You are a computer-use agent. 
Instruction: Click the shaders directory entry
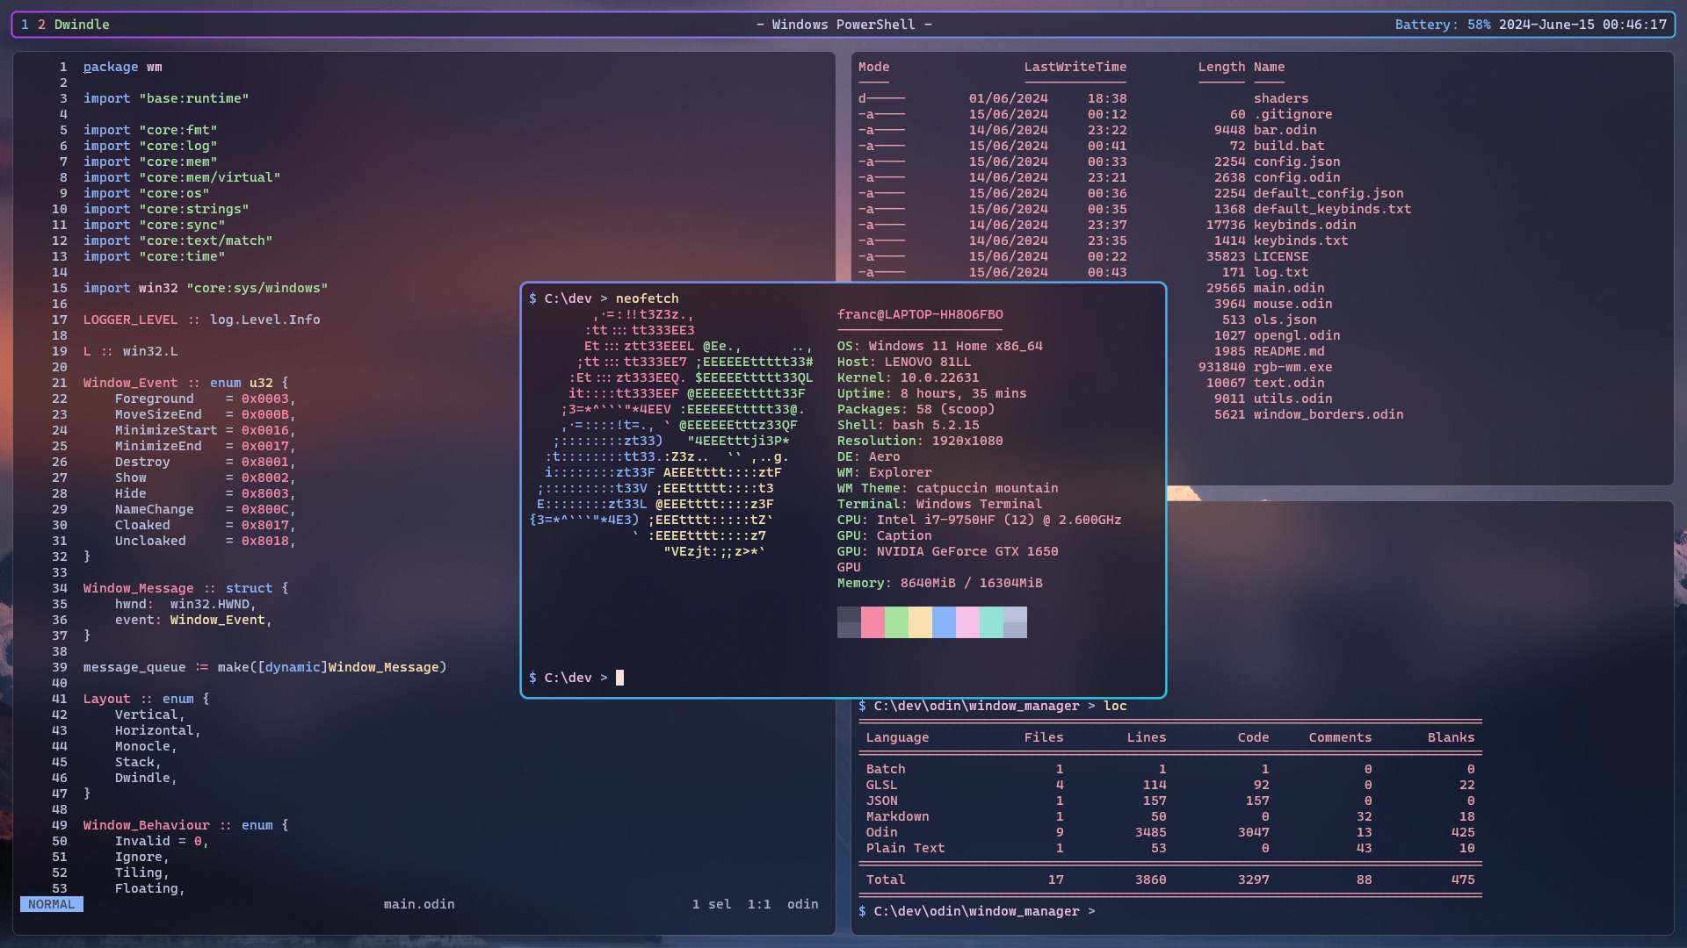1281,98
